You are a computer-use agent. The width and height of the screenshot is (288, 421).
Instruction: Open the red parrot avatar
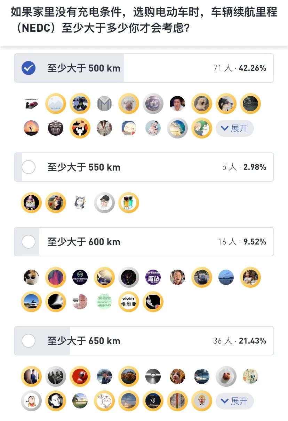pos(80,376)
